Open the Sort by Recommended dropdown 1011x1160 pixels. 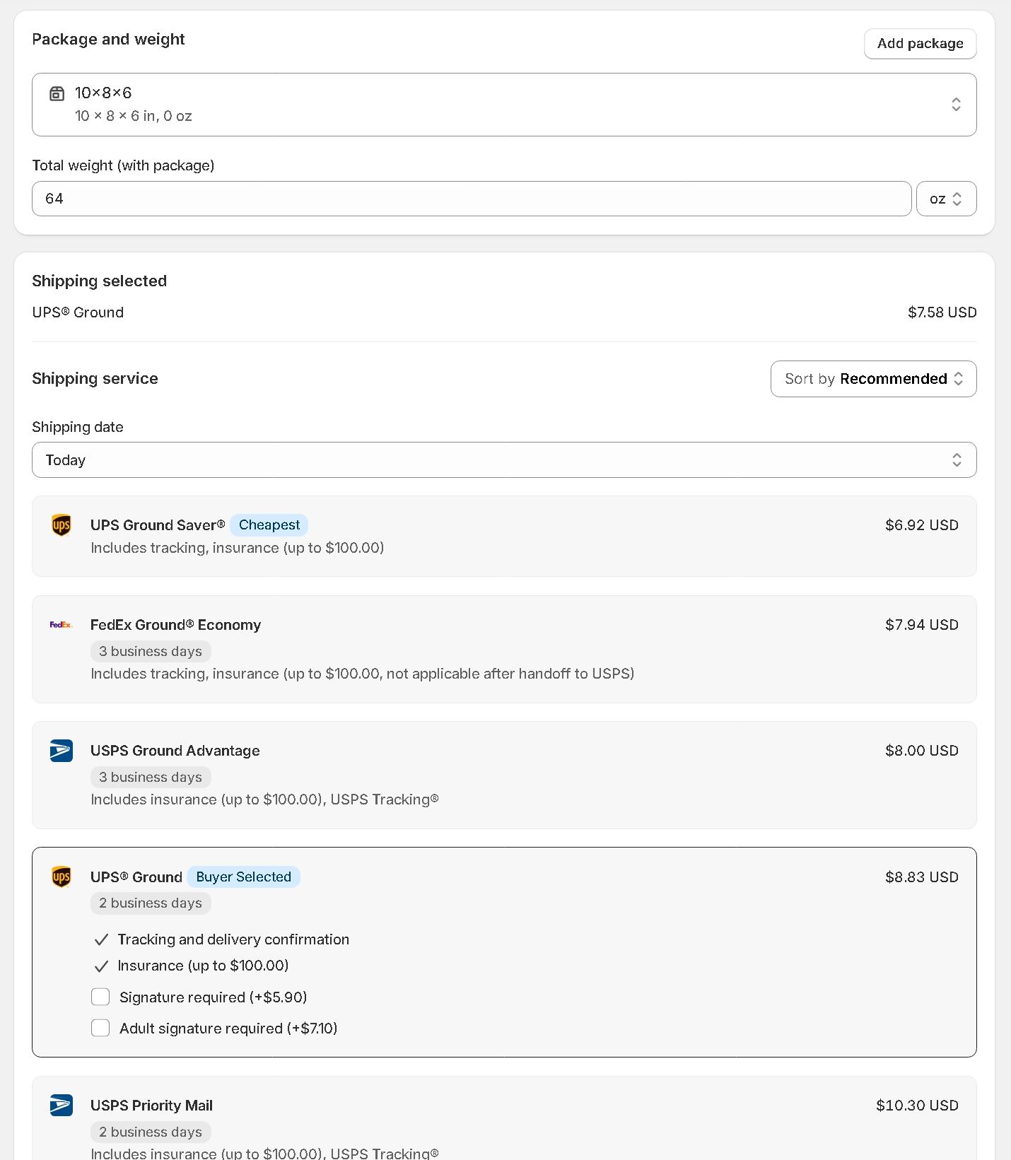(873, 379)
